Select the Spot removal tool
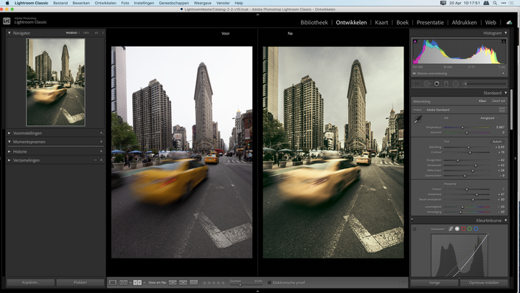The width and height of the screenshot is (520, 293). click(x=427, y=84)
